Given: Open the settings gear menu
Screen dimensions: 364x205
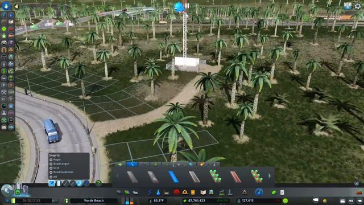Looking at the screenshot, I should click(358, 6).
